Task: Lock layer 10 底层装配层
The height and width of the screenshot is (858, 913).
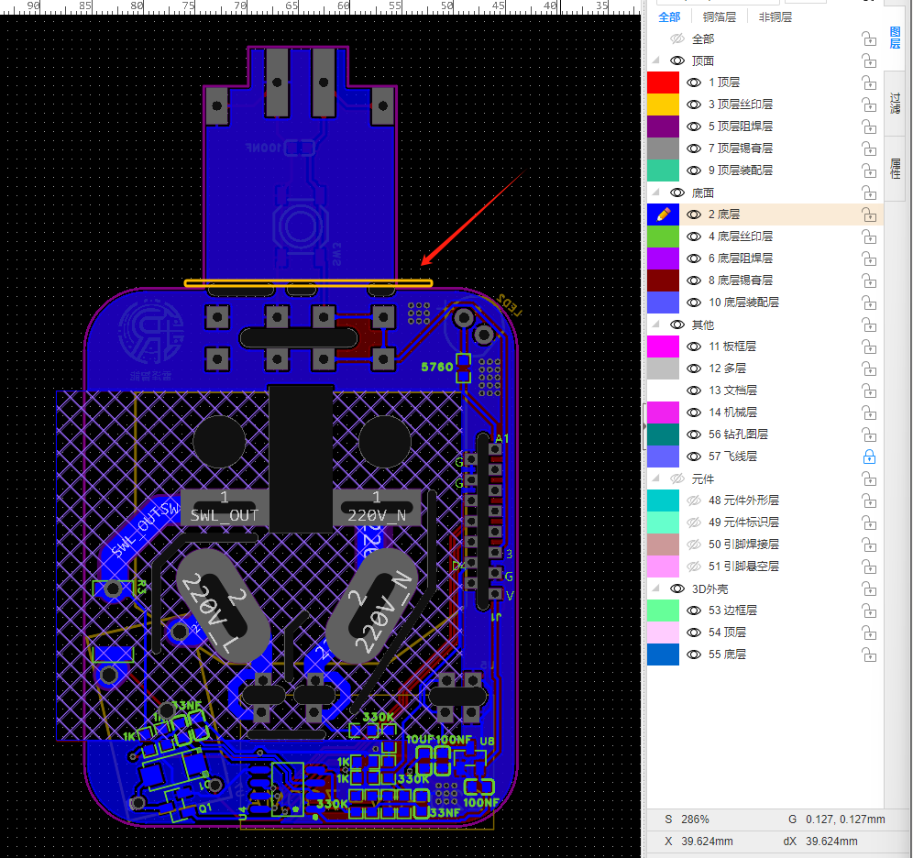Action: 869,303
